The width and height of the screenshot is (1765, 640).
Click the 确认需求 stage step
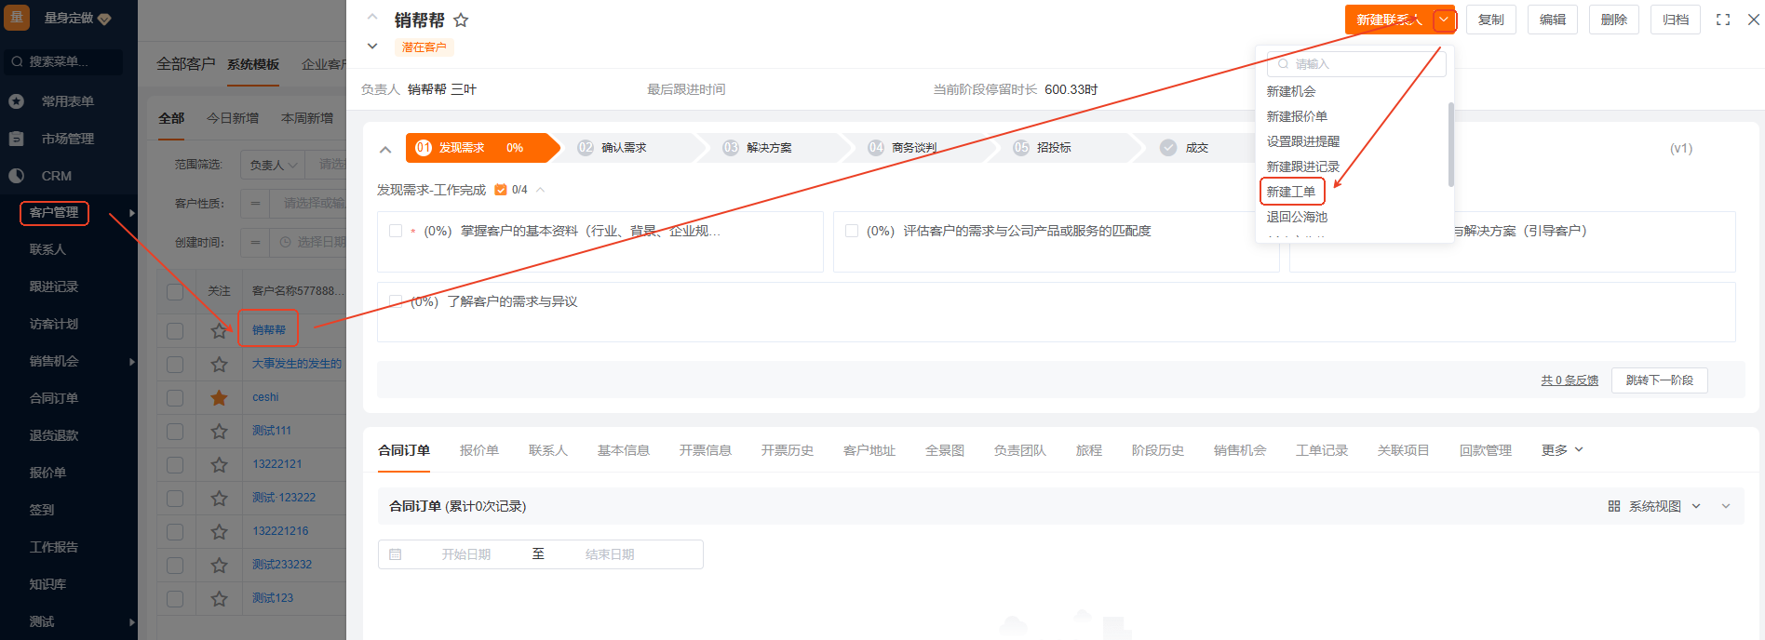tap(624, 148)
